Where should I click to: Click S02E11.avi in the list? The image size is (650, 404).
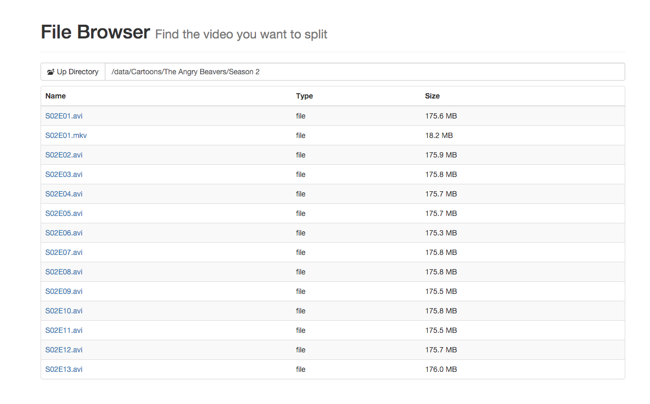click(x=64, y=330)
